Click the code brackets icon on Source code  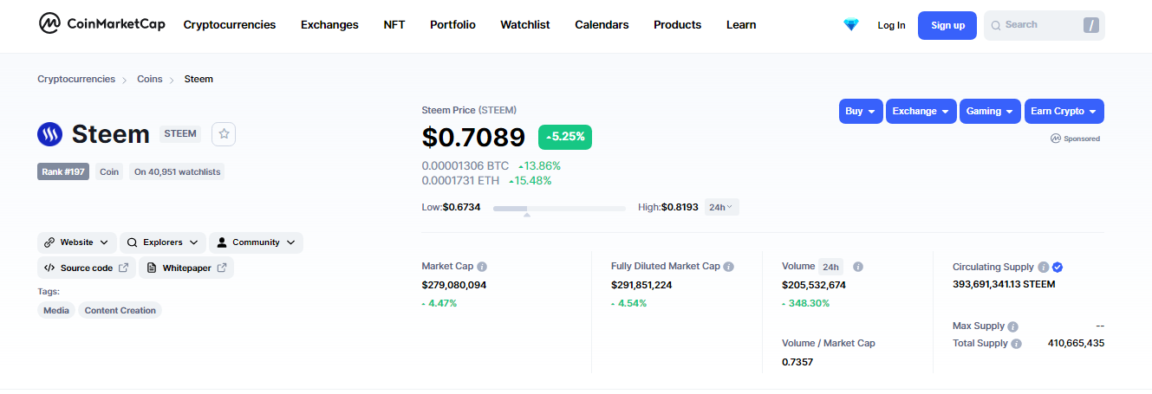pos(49,268)
